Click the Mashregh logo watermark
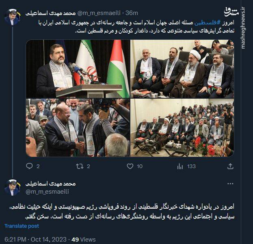Screen dimensions: 253x244 (x=231, y=12)
